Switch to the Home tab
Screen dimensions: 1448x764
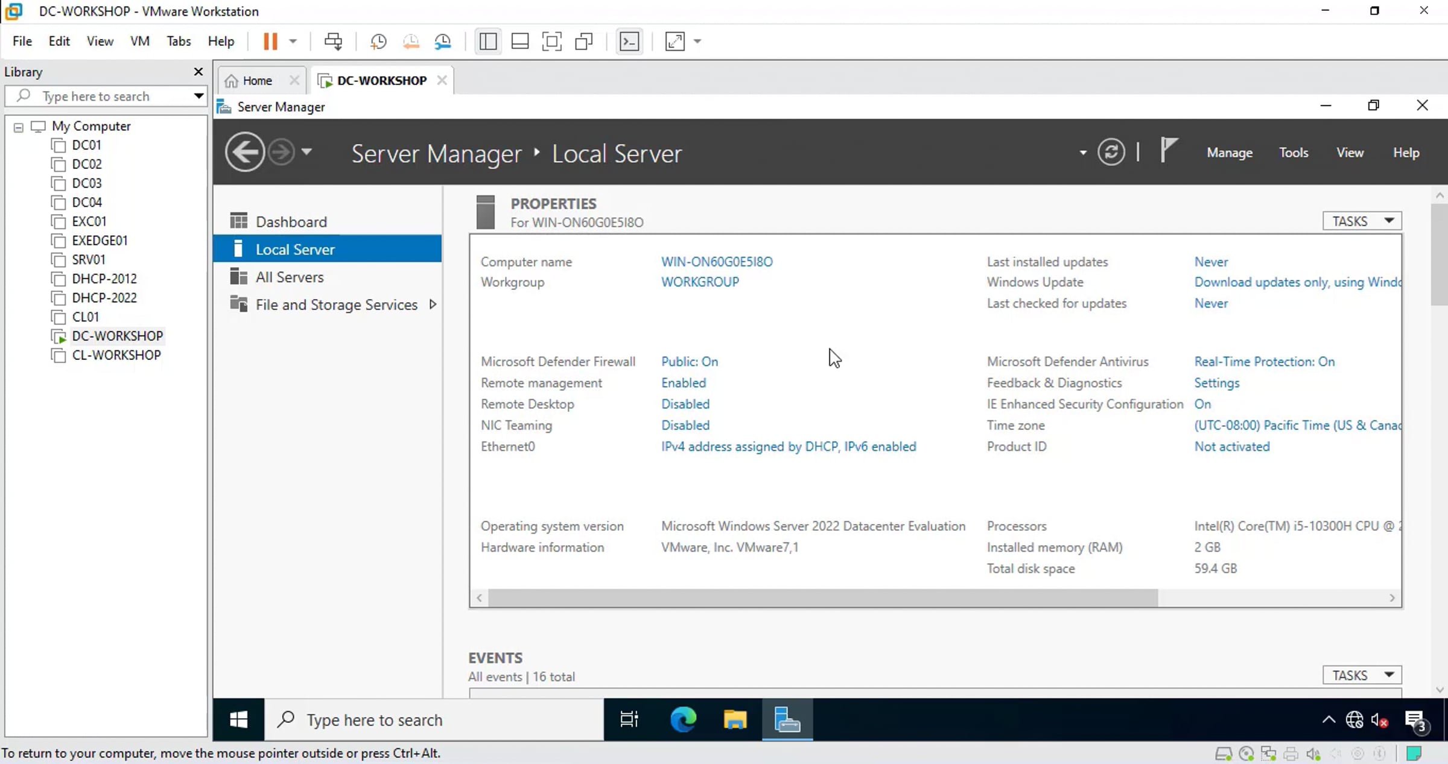click(257, 81)
